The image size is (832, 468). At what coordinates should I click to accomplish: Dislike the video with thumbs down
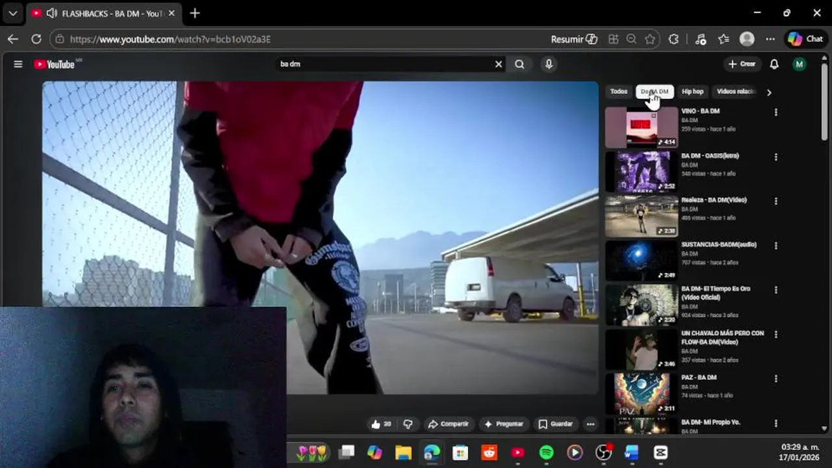coord(408,424)
